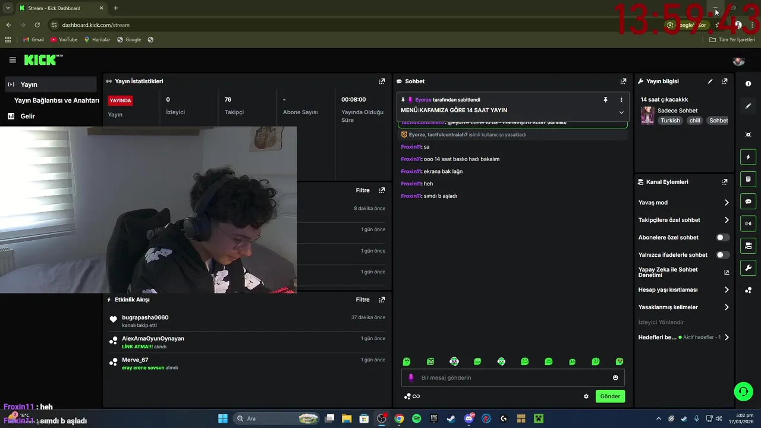Click the Gönder send button

[610, 396]
